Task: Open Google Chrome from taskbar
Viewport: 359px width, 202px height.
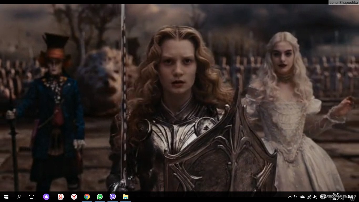Action: click(x=87, y=197)
